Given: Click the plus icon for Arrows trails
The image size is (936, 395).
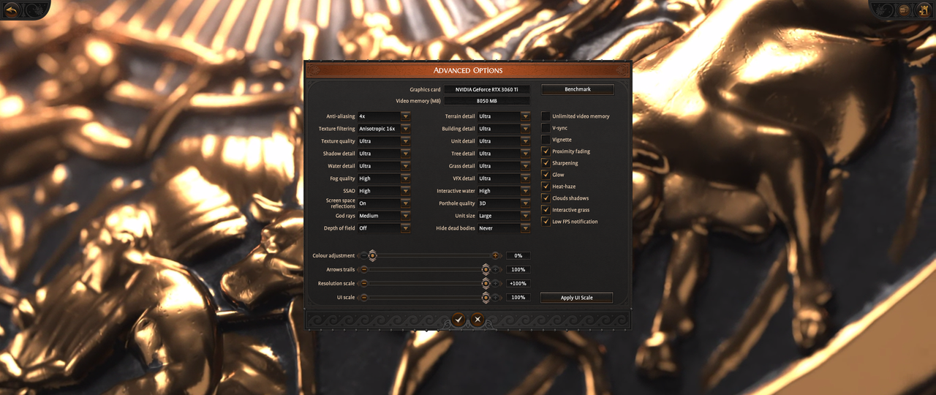Looking at the screenshot, I should point(495,270).
